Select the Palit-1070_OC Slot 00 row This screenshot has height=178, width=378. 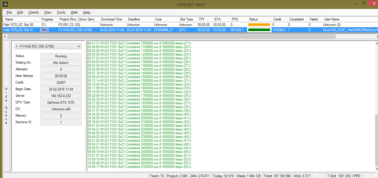[190, 25]
